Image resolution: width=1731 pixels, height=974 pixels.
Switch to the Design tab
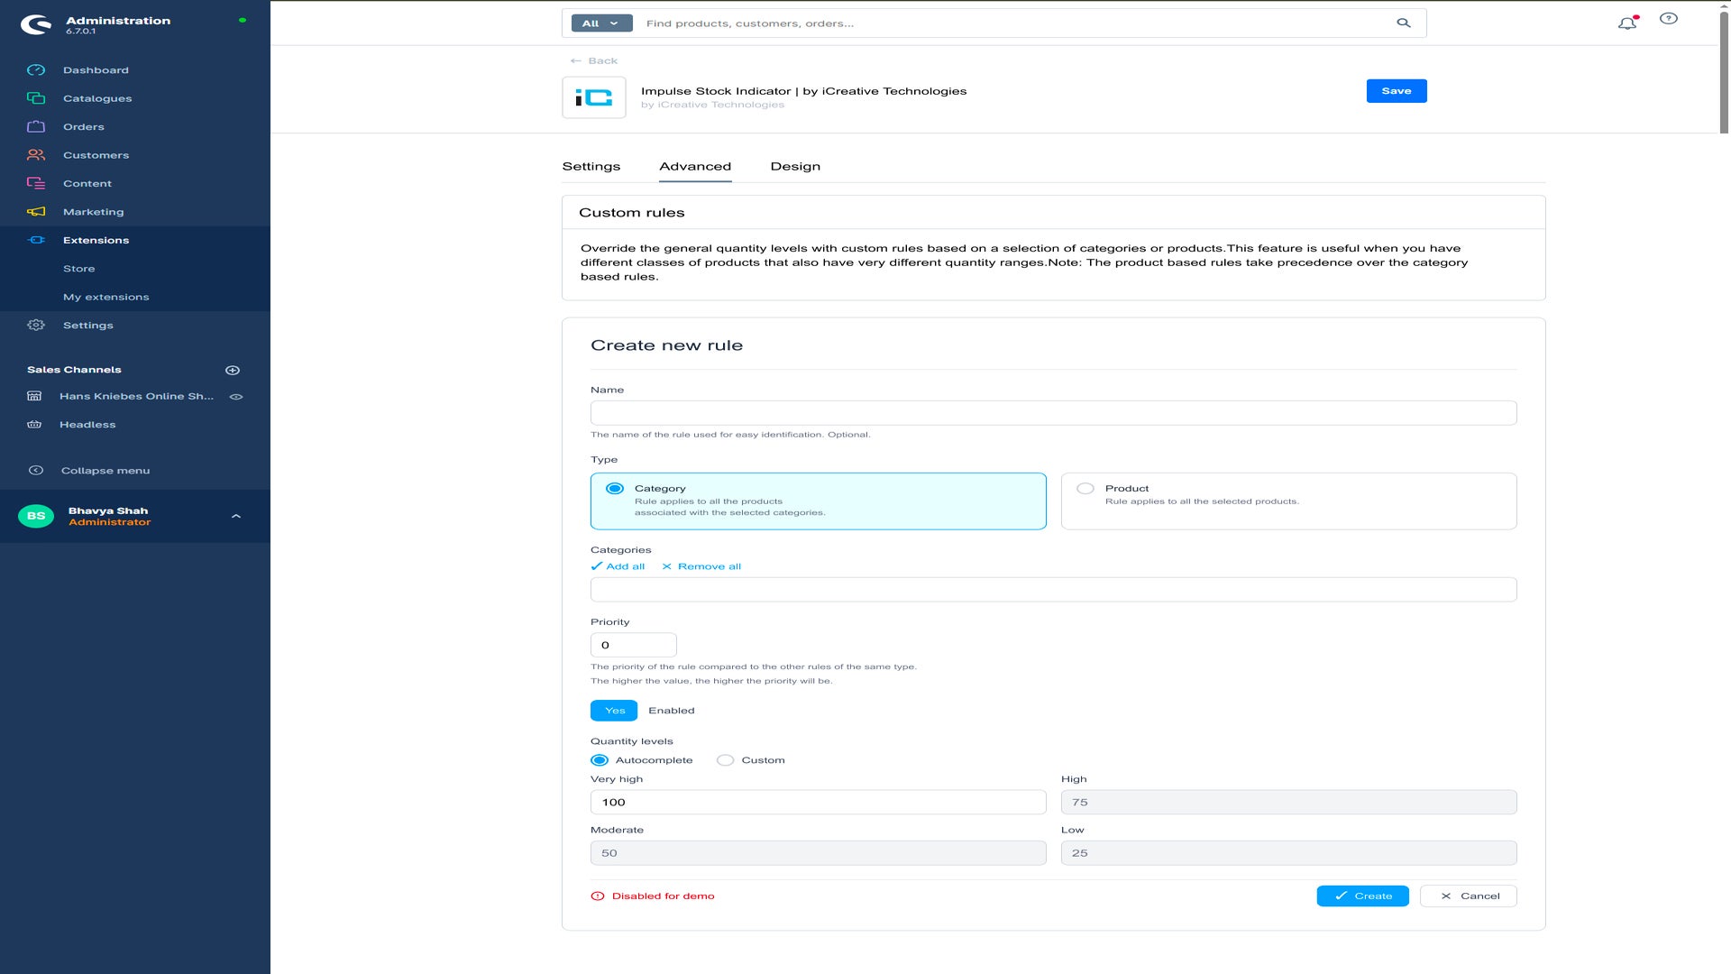pyautogui.click(x=795, y=167)
